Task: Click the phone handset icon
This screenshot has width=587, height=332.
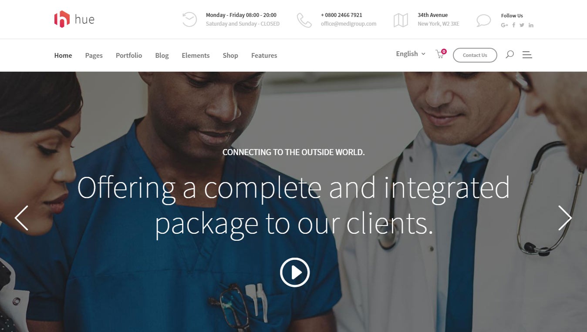Action: coord(304,20)
